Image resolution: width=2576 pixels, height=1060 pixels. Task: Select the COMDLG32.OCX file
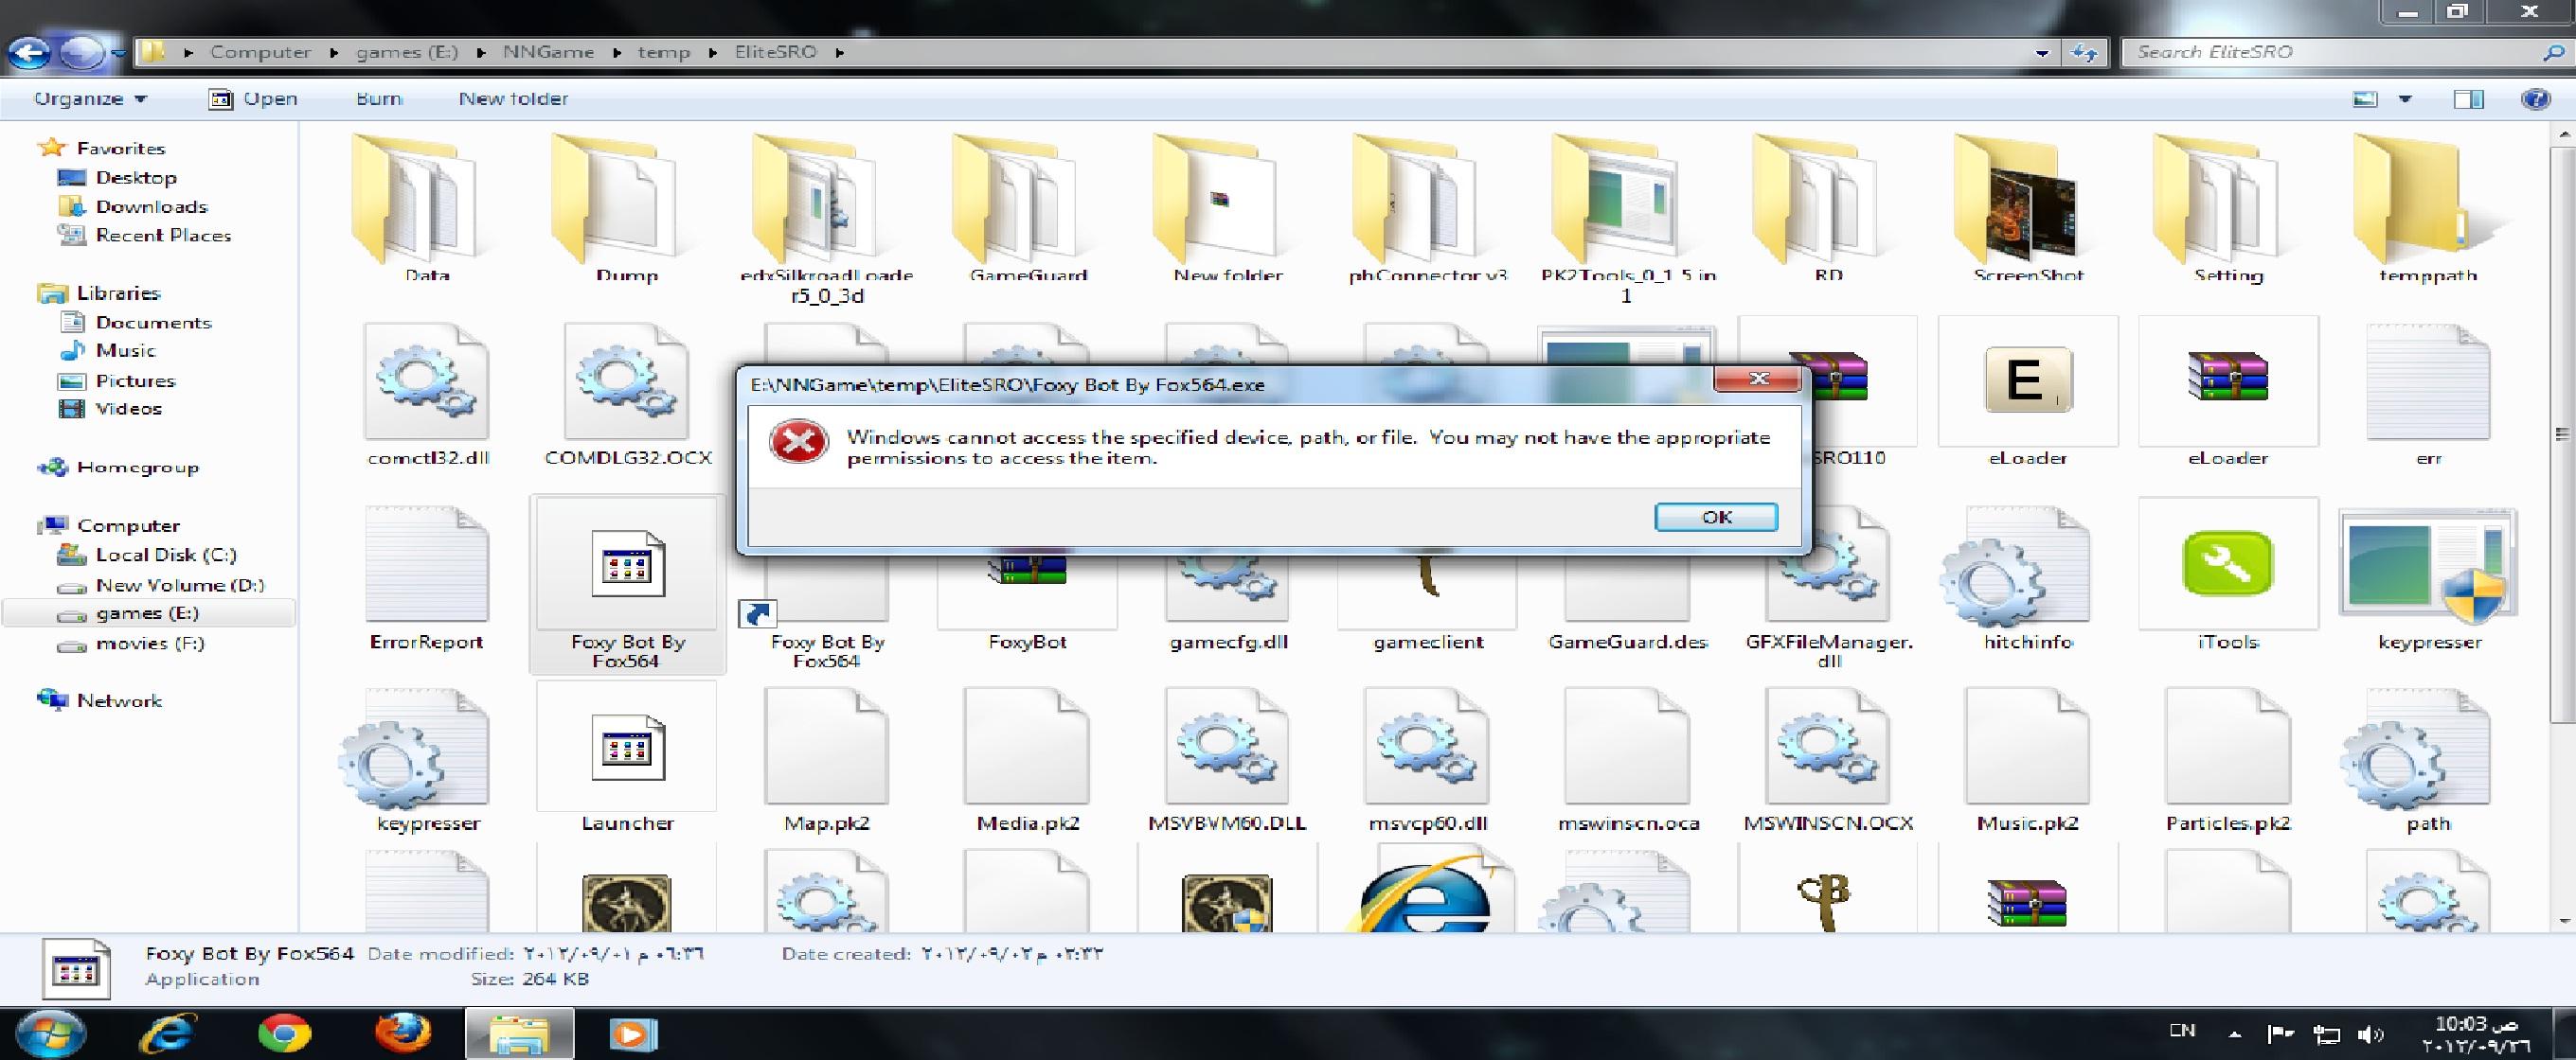click(x=627, y=395)
